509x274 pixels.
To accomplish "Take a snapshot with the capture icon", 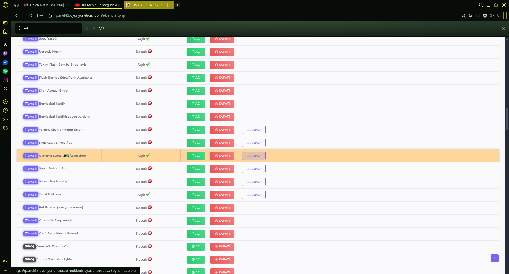I will [x=478, y=15].
